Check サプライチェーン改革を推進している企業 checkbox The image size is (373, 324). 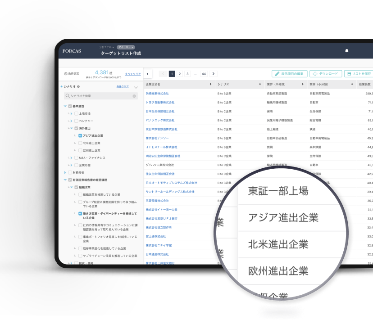click(80, 256)
